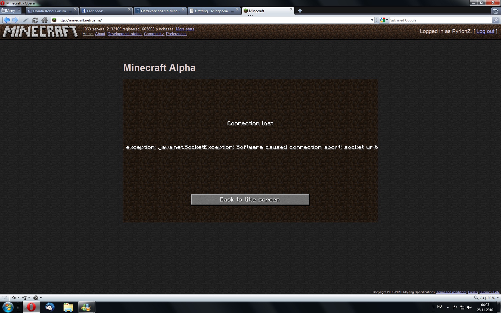Close the Hardwork.nos sin Mine... tab
The image size is (501, 313).
pyautogui.click(x=183, y=10)
